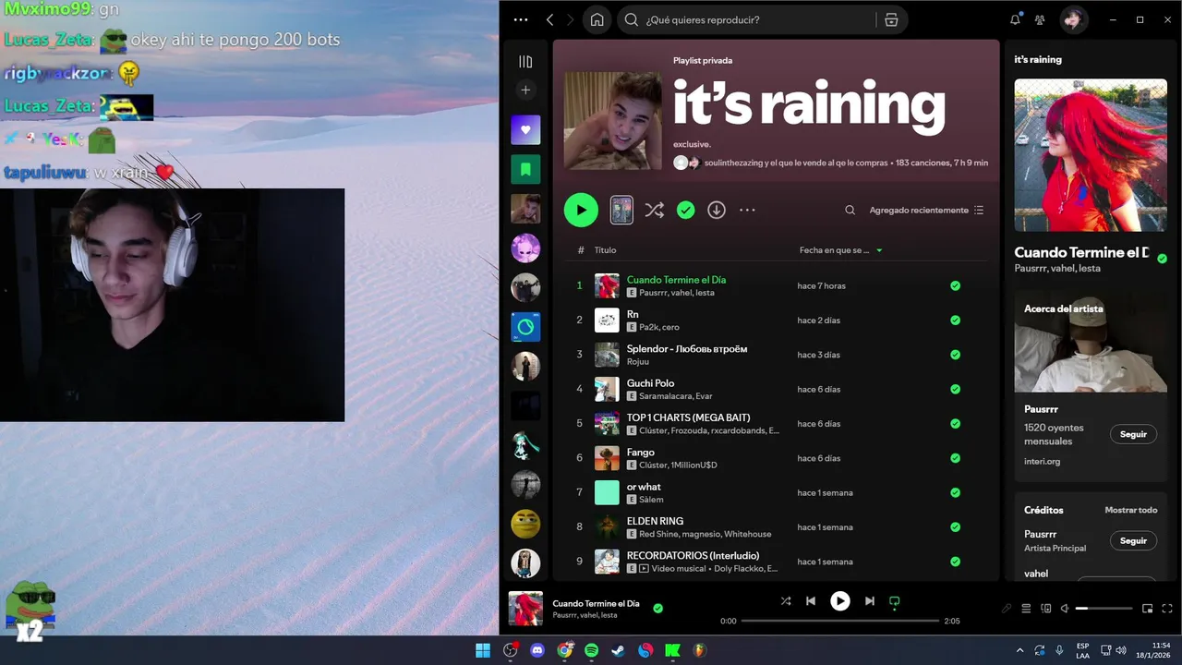Open the user profile avatar menu
The image size is (1182, 665).
[x=1073, y=19]
